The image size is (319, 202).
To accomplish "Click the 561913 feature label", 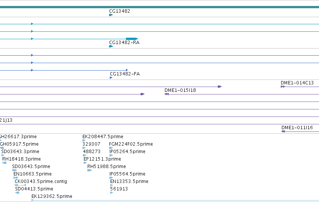I will coord(119,189).
